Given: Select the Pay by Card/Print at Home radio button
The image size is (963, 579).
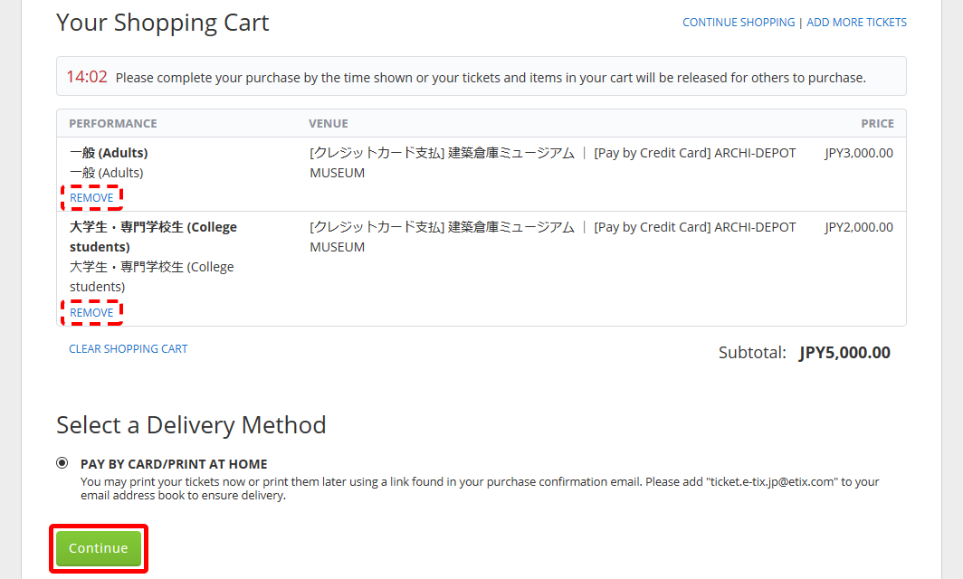Looking at the screenshot, I should tap(62, 463).
